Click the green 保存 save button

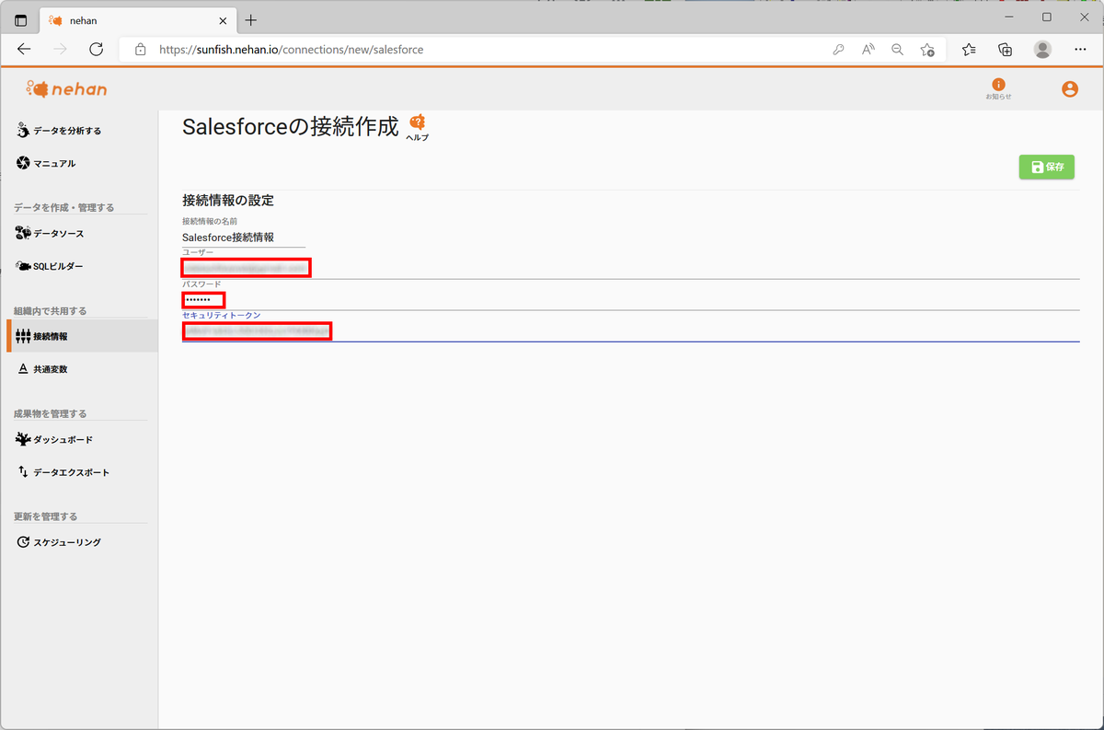coord(1046,167)
